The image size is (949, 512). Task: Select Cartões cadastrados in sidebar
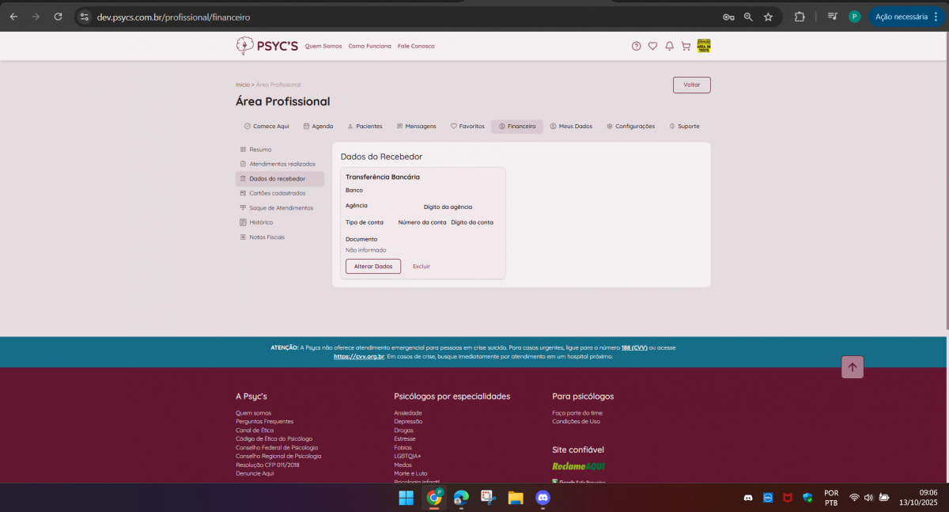277,193
